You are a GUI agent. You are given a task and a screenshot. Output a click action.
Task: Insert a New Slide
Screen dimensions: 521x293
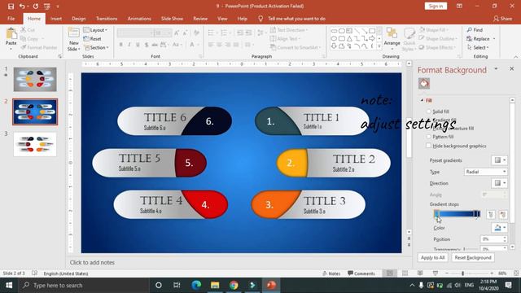coord(73,39)
